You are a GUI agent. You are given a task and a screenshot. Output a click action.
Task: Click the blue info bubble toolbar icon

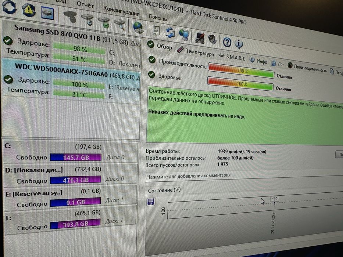click(x=239, y=44)
